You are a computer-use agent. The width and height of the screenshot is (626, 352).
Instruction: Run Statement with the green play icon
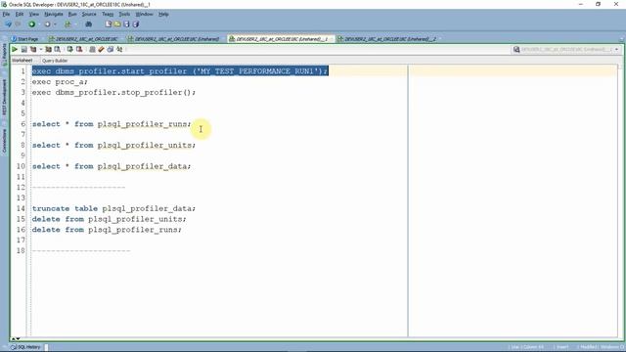tap(15, 50)
